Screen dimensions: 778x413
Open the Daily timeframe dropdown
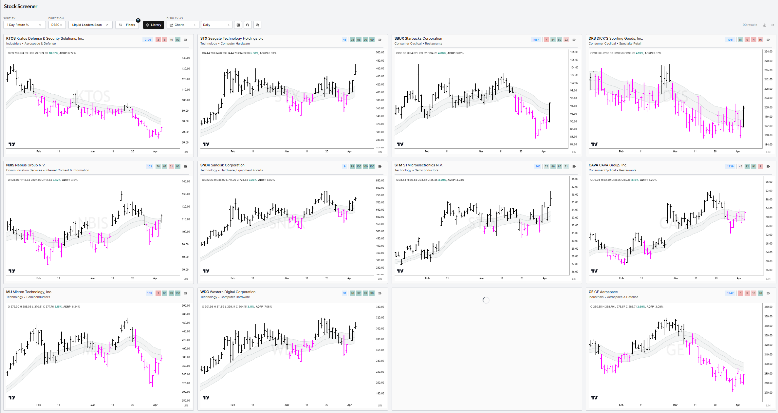[x=216, y=25]
